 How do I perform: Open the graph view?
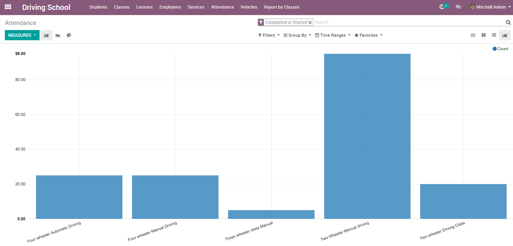pyautogui.click(x=505, y=35)
